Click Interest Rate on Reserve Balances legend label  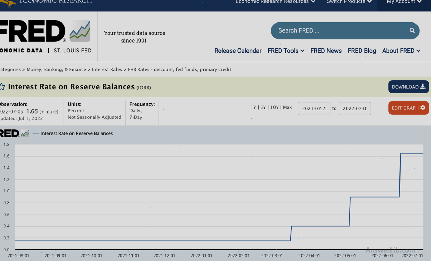pyautogui.click(x=77, y=133)
